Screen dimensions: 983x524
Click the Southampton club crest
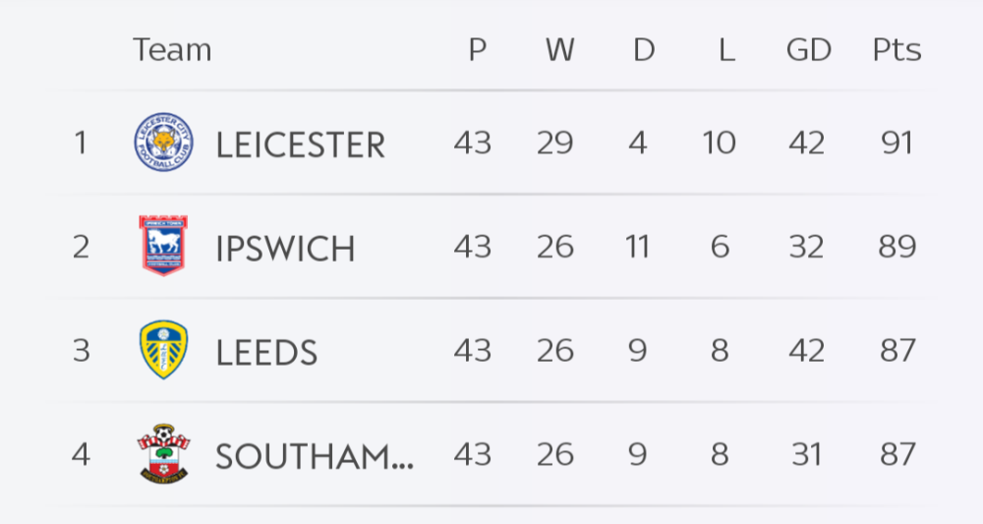[x=163, y=454]
